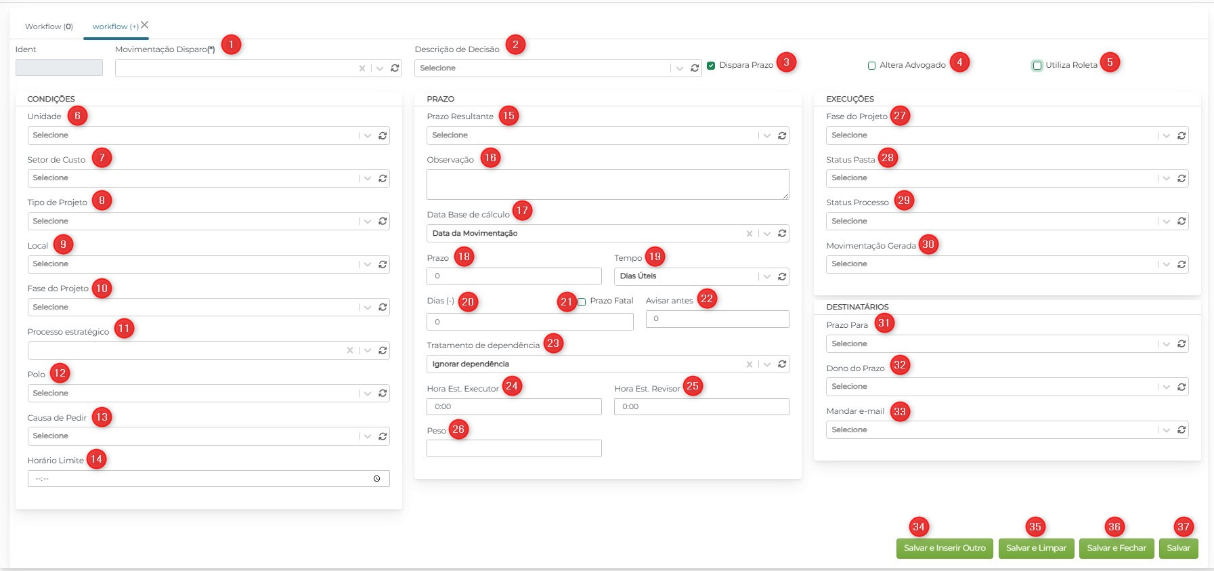1214x571 pixels.
Task: Open the Mandar e-mail dropdown
Action: pos(1167,430)
